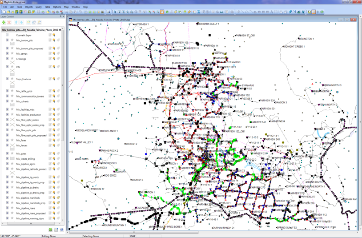Uncheck visibility for Miv_borrow_pits layer

(7, 40)
